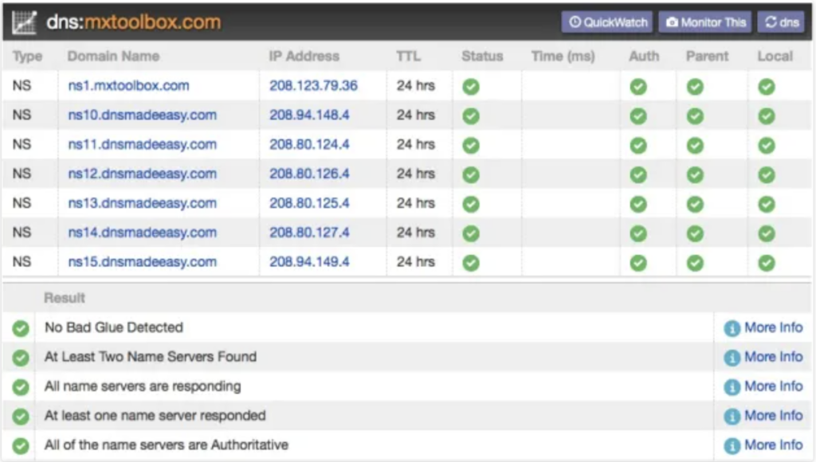The image size is (816, 462).
Task: Click check icon beside All name servers are responding
Action: point(21,387)
